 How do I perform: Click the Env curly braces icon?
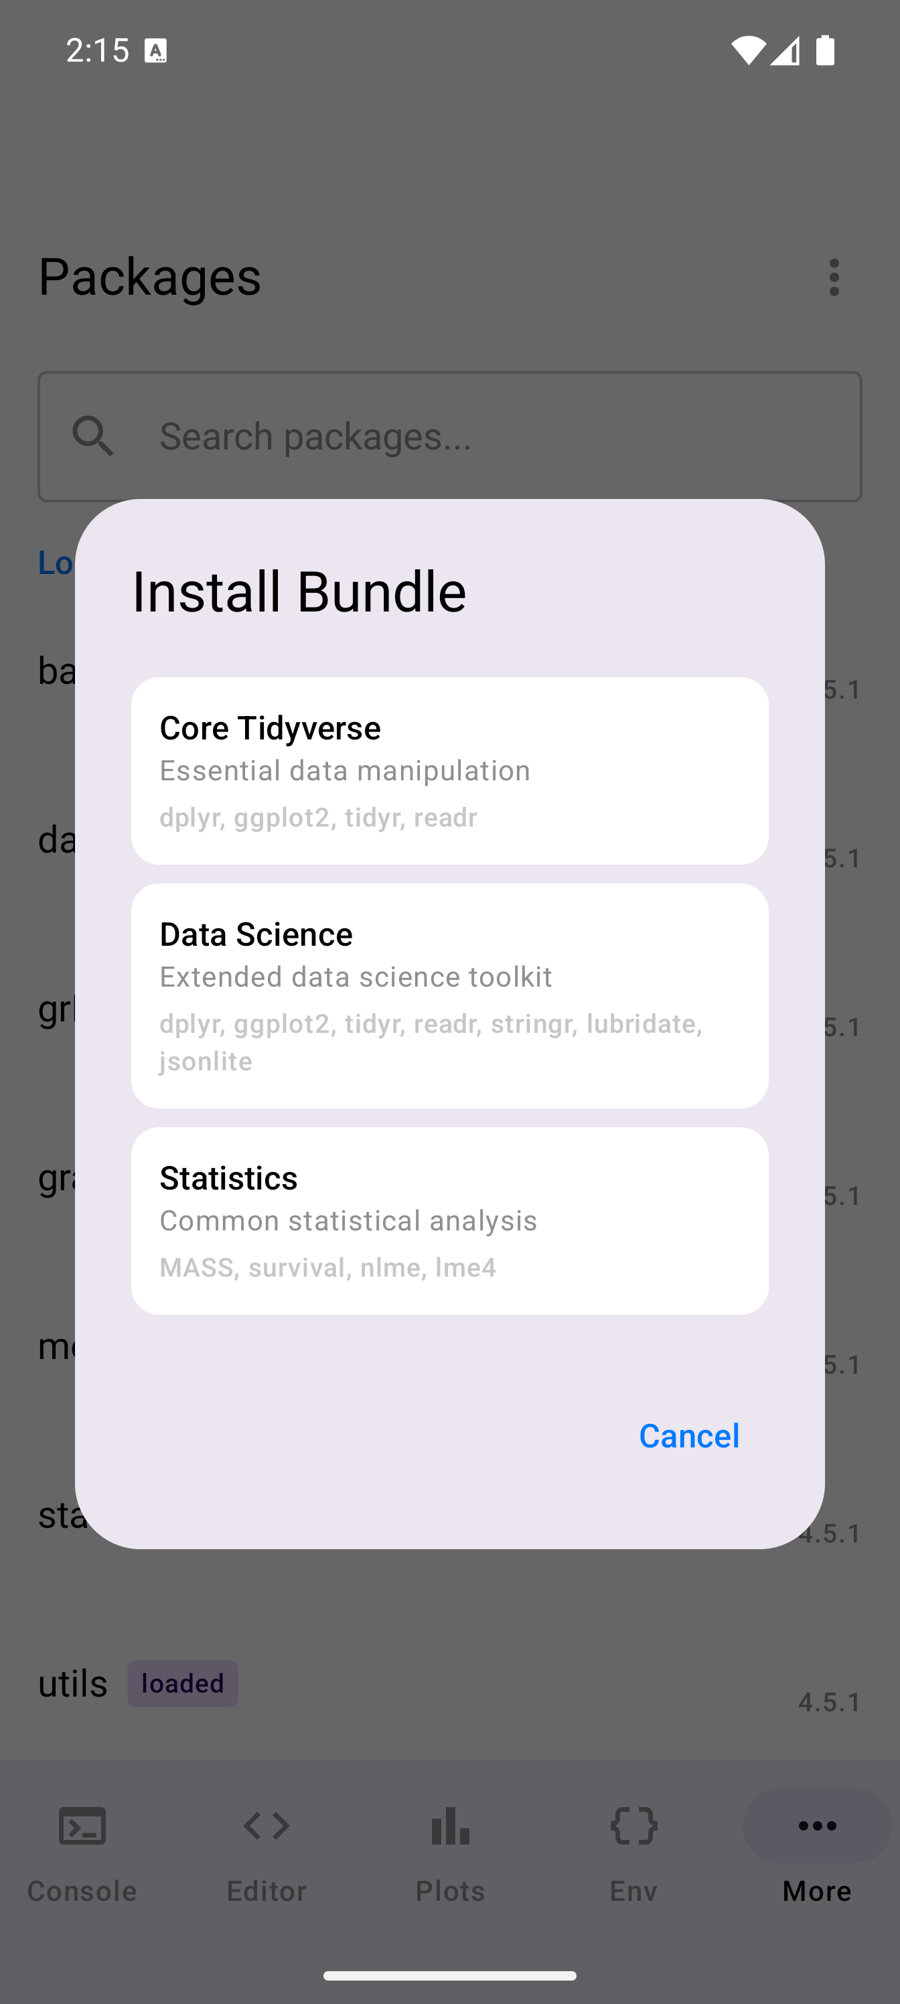634,1825
